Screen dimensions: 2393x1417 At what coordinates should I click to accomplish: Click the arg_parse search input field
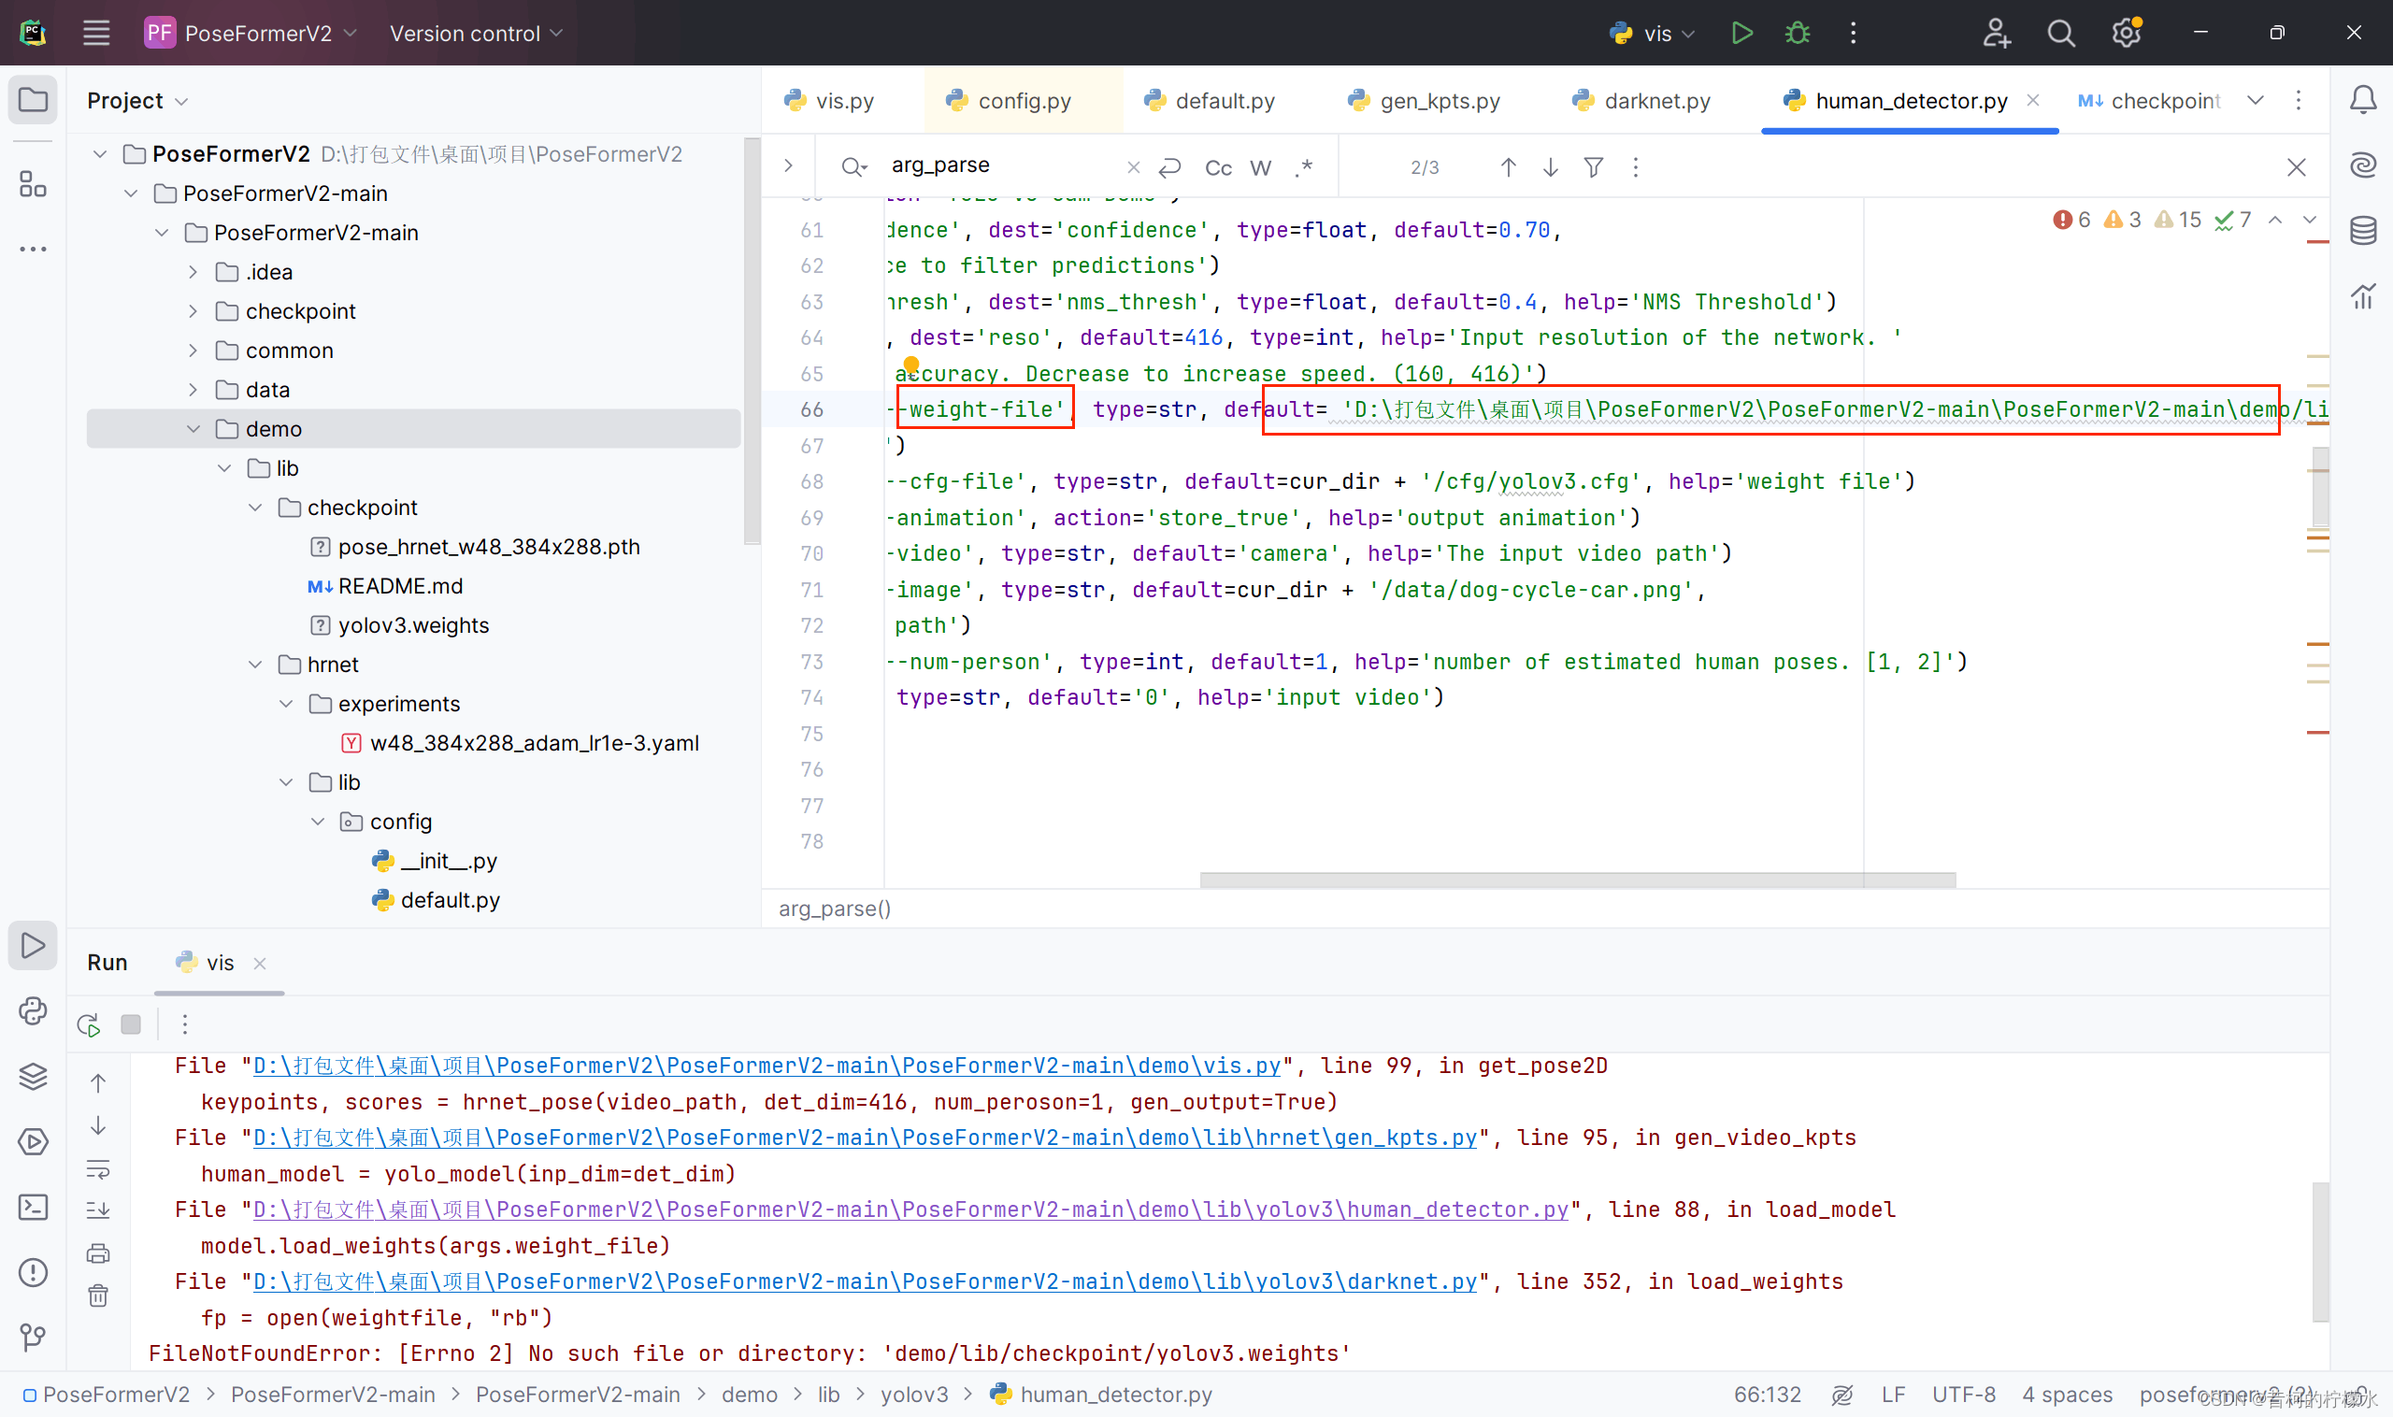[1003, 165]
